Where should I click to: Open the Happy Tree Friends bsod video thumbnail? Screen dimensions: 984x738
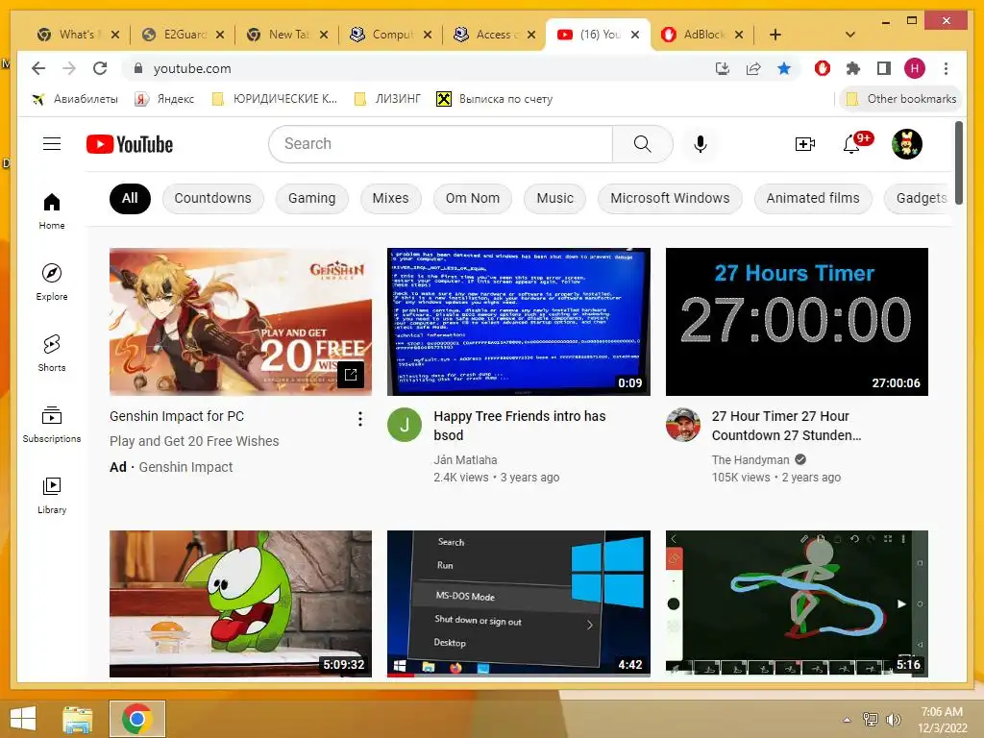click(518, 322)
